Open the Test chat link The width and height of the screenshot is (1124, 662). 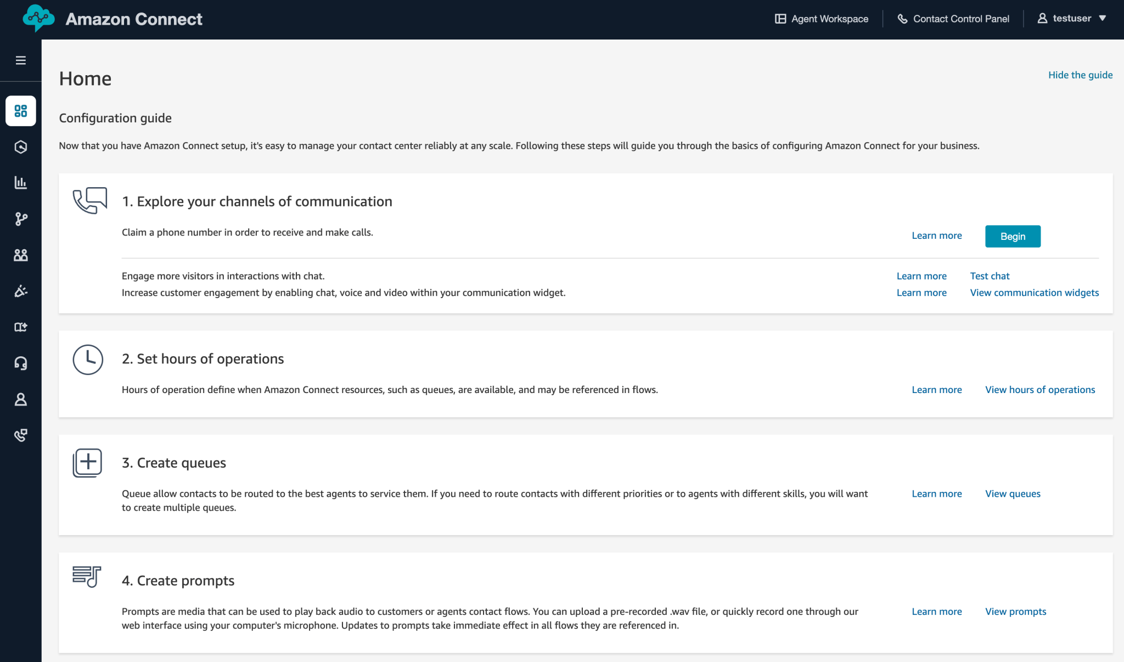990,276
